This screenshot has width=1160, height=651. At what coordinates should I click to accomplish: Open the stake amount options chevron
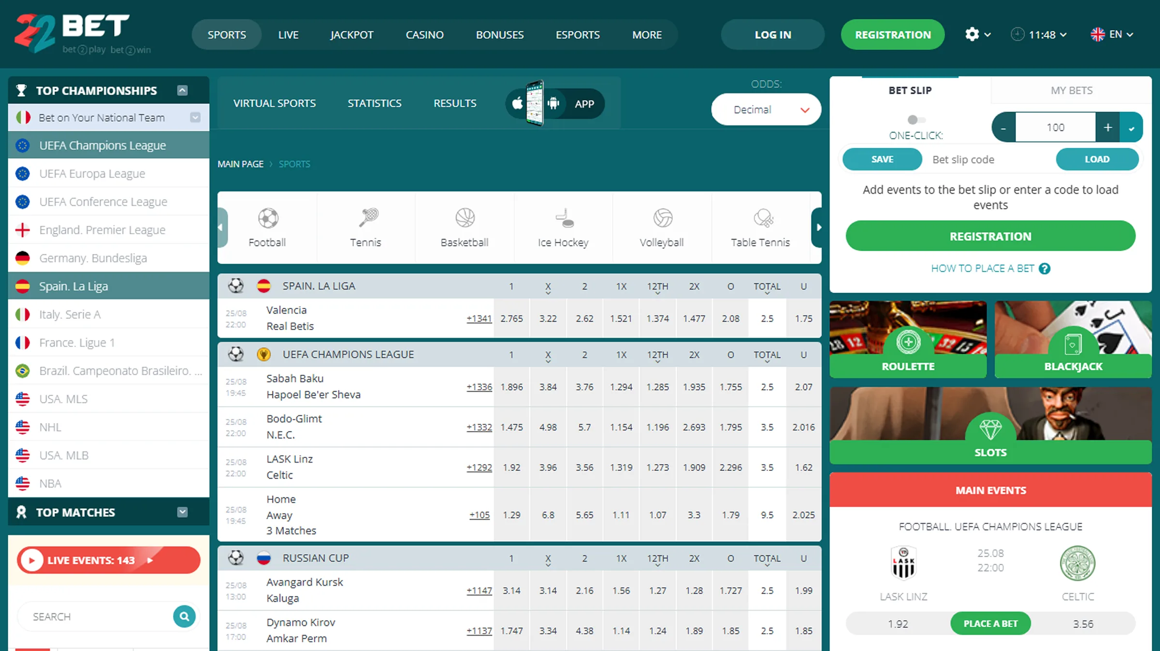click(x=1131, y=127)
